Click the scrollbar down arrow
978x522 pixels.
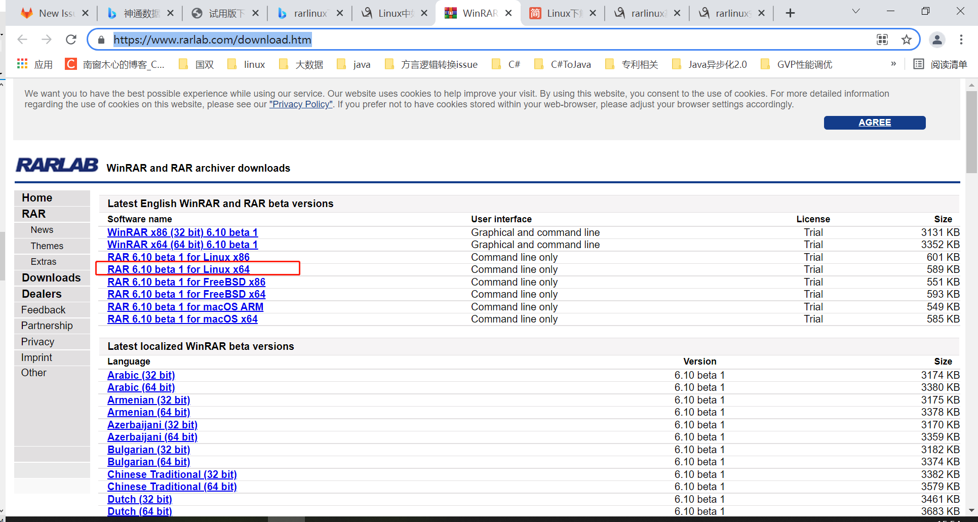[x=971, y=510]
